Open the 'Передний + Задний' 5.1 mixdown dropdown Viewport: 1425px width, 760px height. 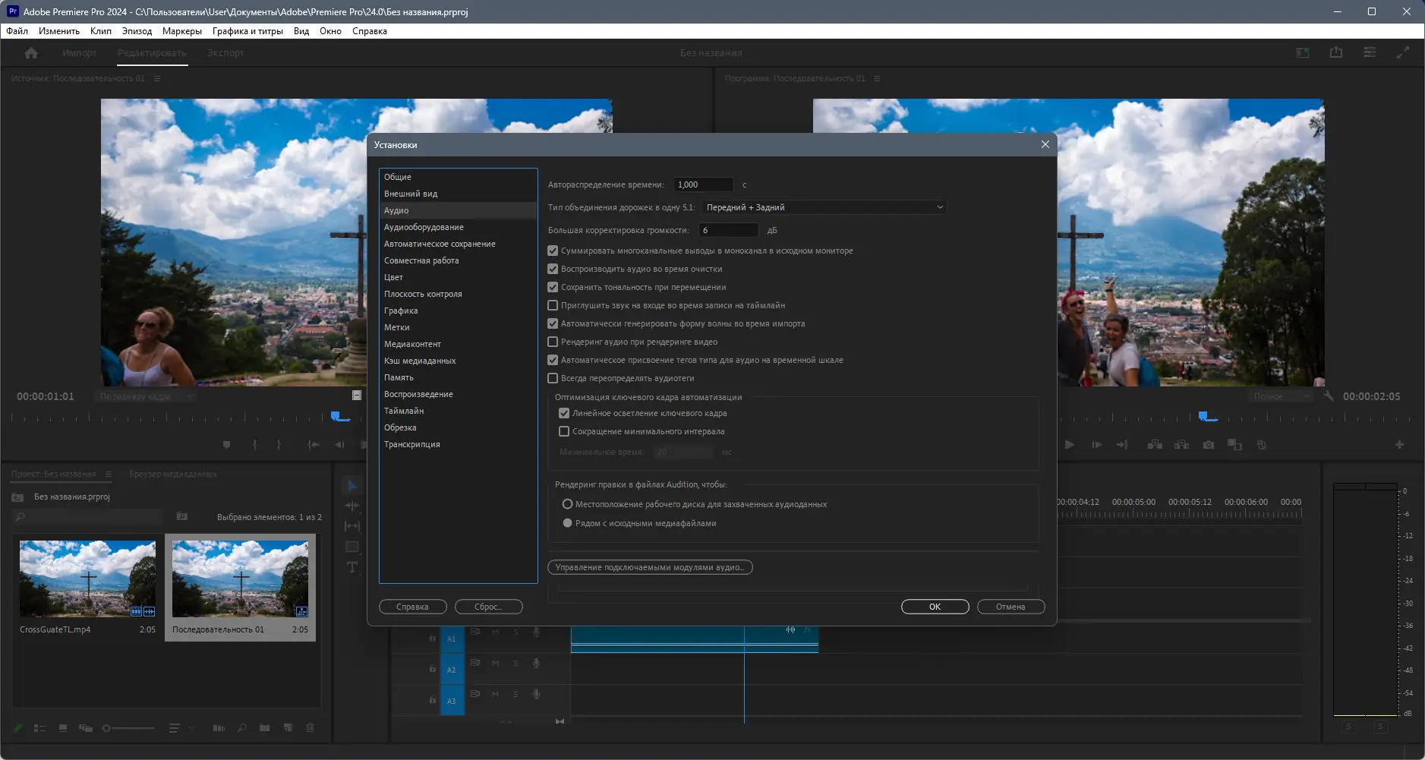coord(824,207)
